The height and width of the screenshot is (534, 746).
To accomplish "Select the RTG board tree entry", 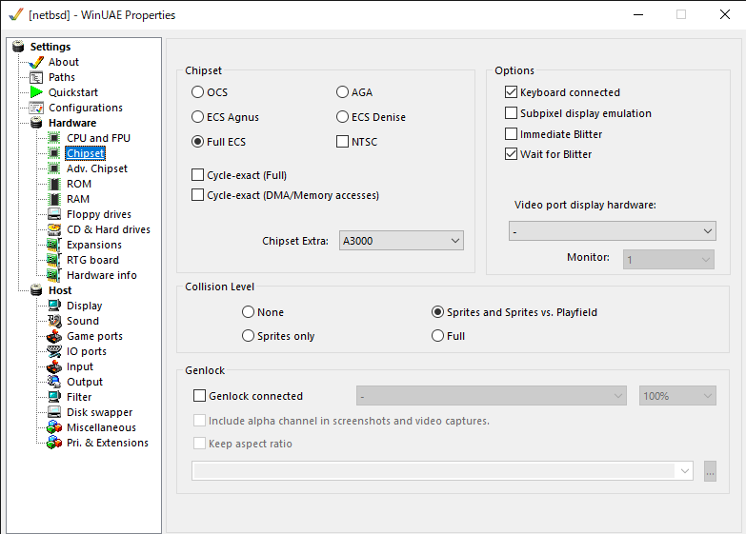I will coord(92,260).
